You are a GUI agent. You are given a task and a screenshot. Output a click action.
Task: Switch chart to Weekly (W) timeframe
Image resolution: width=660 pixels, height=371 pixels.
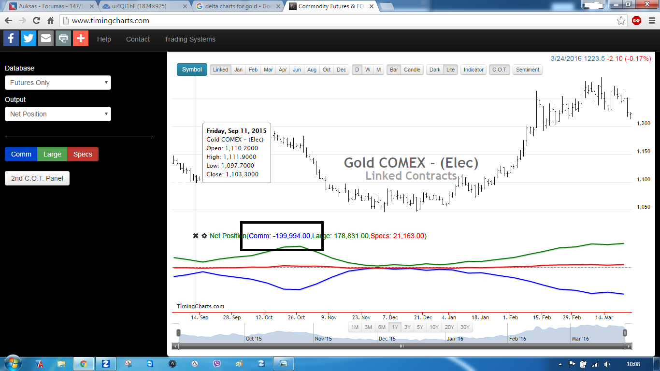(x=368, y=70)
